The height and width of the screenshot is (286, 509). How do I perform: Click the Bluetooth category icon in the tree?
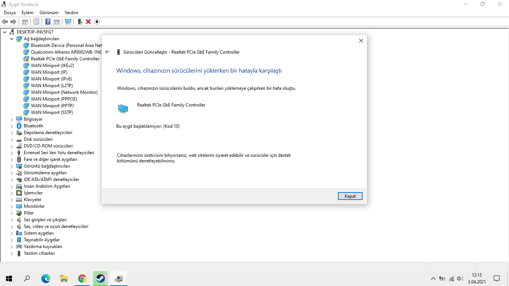(x=19, y=126)
